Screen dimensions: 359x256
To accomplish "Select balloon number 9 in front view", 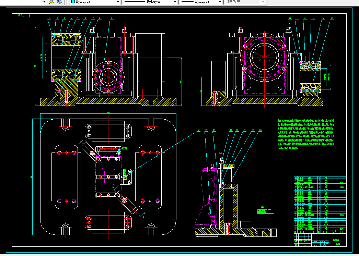I will pyautogui.click(x=112, y=19).
